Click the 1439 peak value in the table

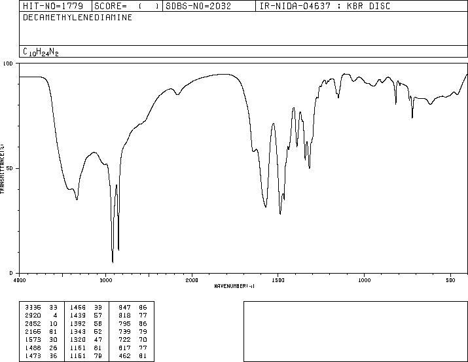[x=78, y=316]
